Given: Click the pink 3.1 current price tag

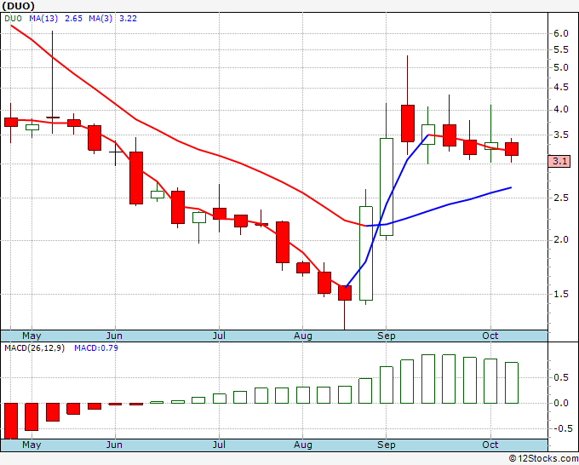Looking at the screenshot, I should (x=559, y=162).
